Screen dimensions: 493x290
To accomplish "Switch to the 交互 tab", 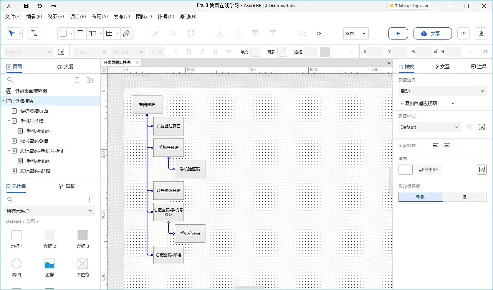I will click(x=442, y=66).
